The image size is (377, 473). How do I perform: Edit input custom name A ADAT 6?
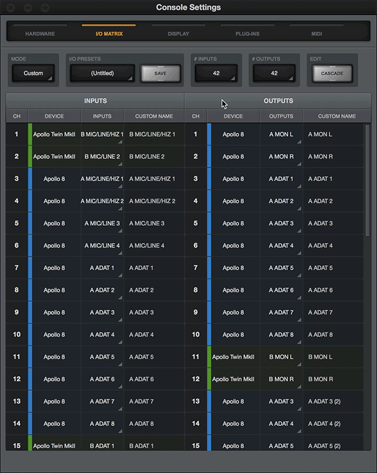pyautogui.click(x=154, y=379)
